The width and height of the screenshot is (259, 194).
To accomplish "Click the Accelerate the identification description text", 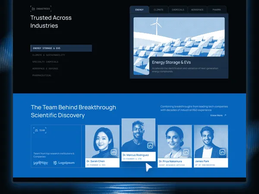I will pyautogui.click(x=185, y=70).
